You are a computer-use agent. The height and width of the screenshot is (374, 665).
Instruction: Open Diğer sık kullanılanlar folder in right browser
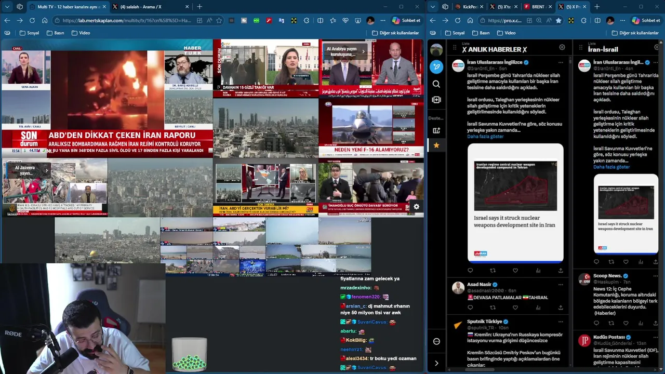click(x=635, y=33)
